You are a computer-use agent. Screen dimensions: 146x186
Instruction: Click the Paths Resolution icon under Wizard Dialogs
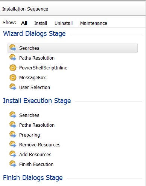(13, 58)
